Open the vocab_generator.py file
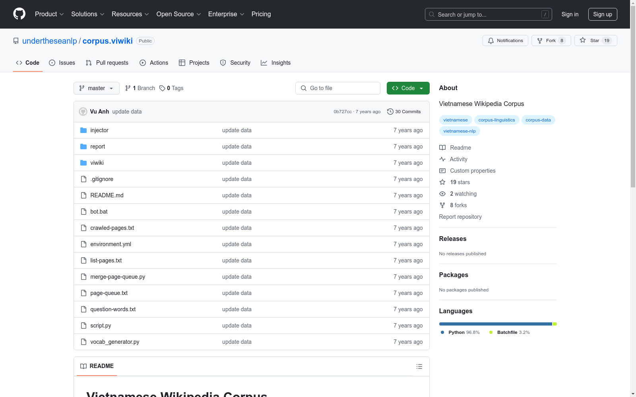 [115, 342]
